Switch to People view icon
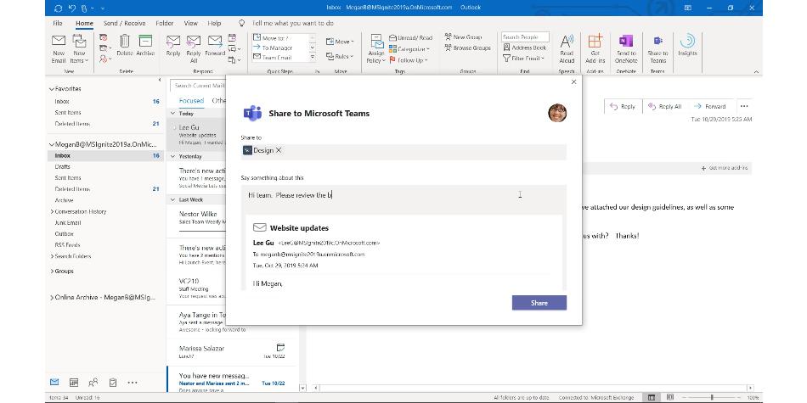 click(93, 382)
